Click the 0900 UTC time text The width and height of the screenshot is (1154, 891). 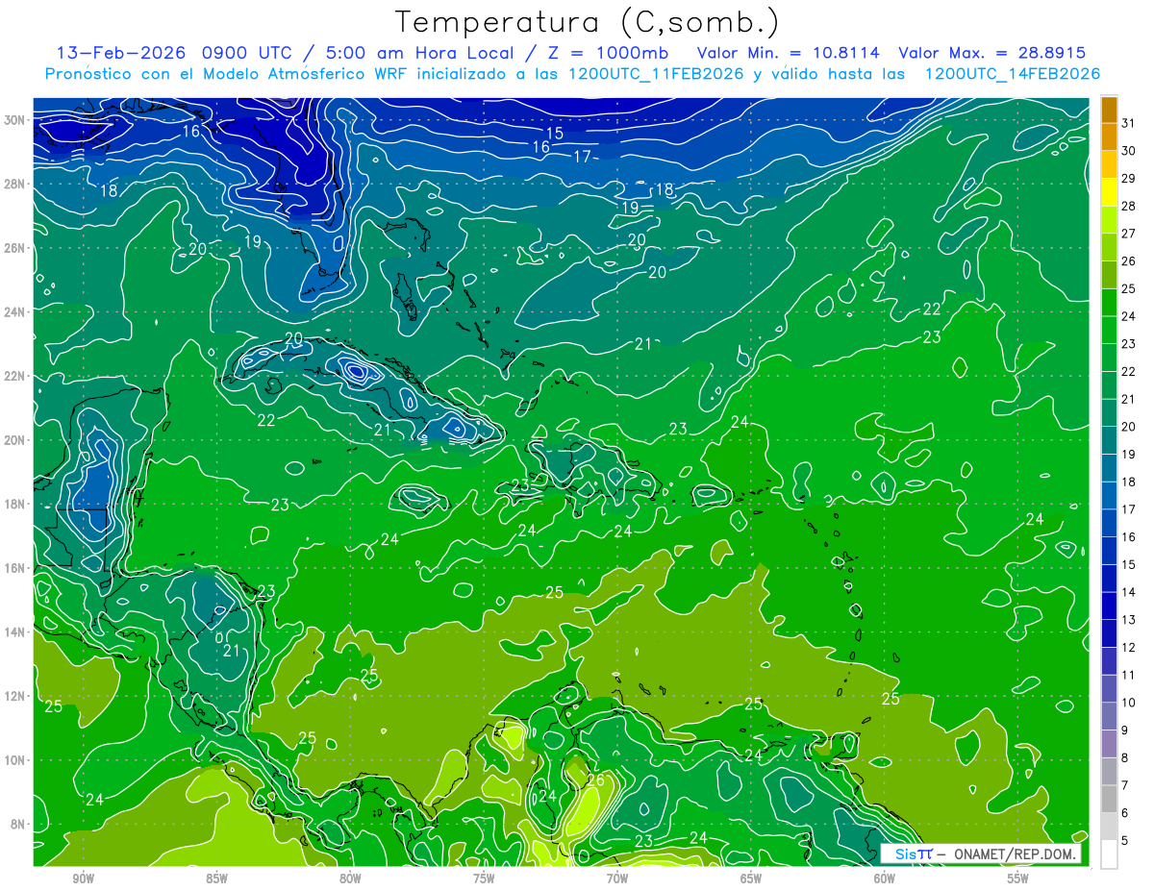coord(250,53)
